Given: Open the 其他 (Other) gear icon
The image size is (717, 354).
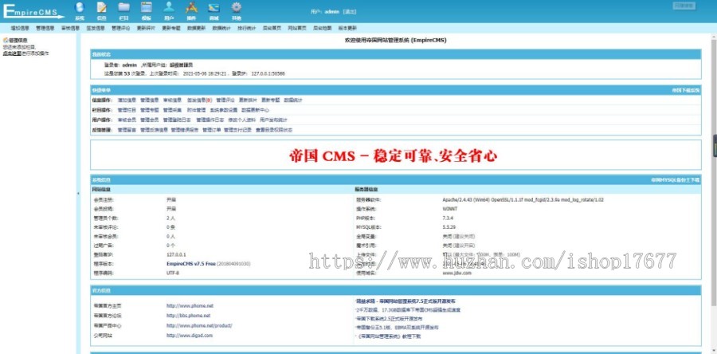Looking at the screenshot, I should point(236,8).
